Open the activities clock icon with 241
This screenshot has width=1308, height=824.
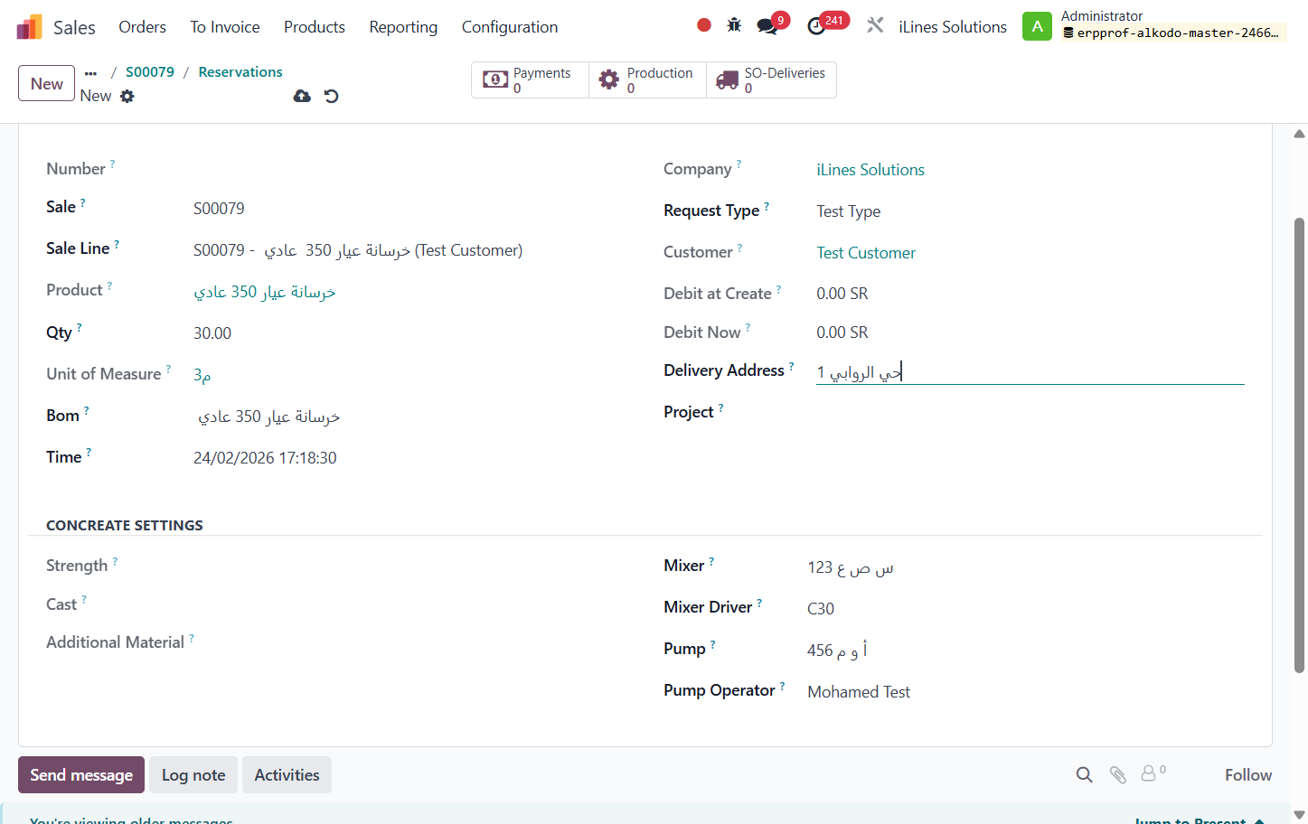pos(816,25)
